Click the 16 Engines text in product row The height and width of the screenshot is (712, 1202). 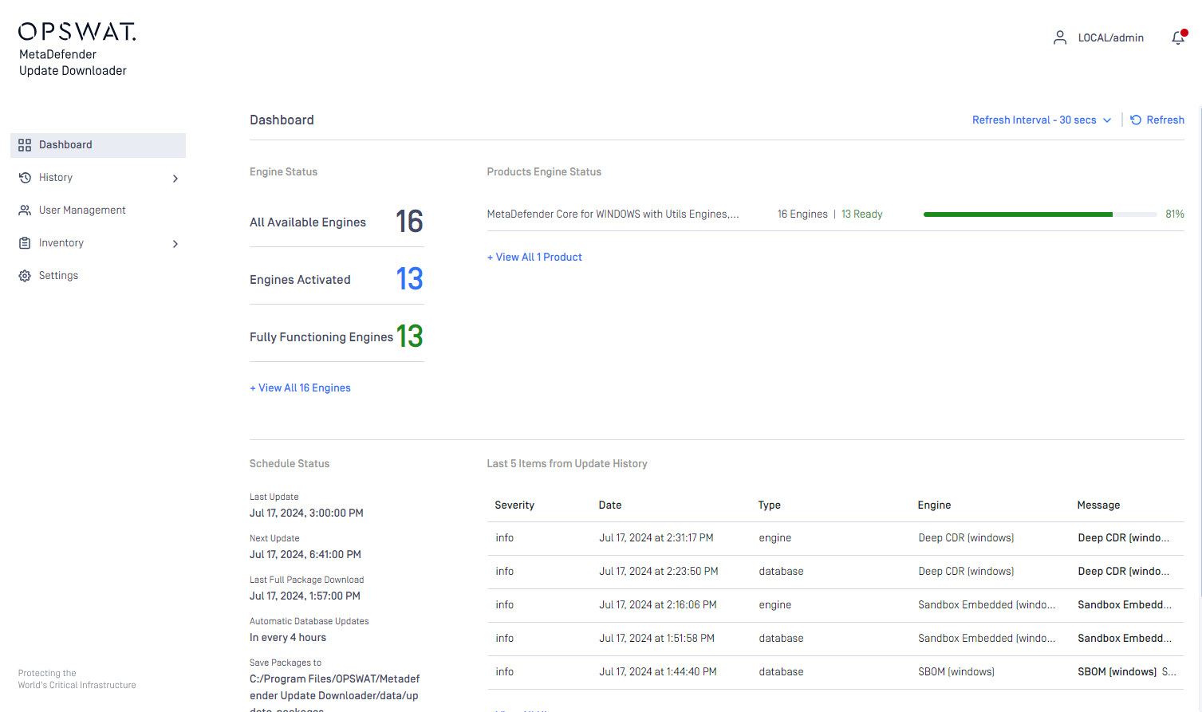tap(802, 214)
